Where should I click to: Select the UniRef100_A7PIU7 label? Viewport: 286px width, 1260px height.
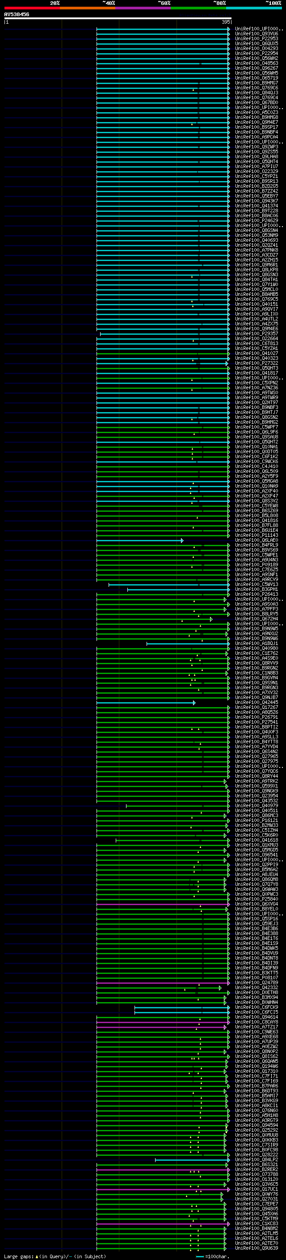coord(257,166)
